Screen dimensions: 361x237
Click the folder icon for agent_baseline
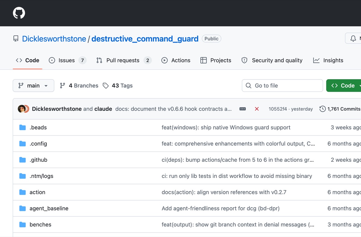(x=23, y=208)
